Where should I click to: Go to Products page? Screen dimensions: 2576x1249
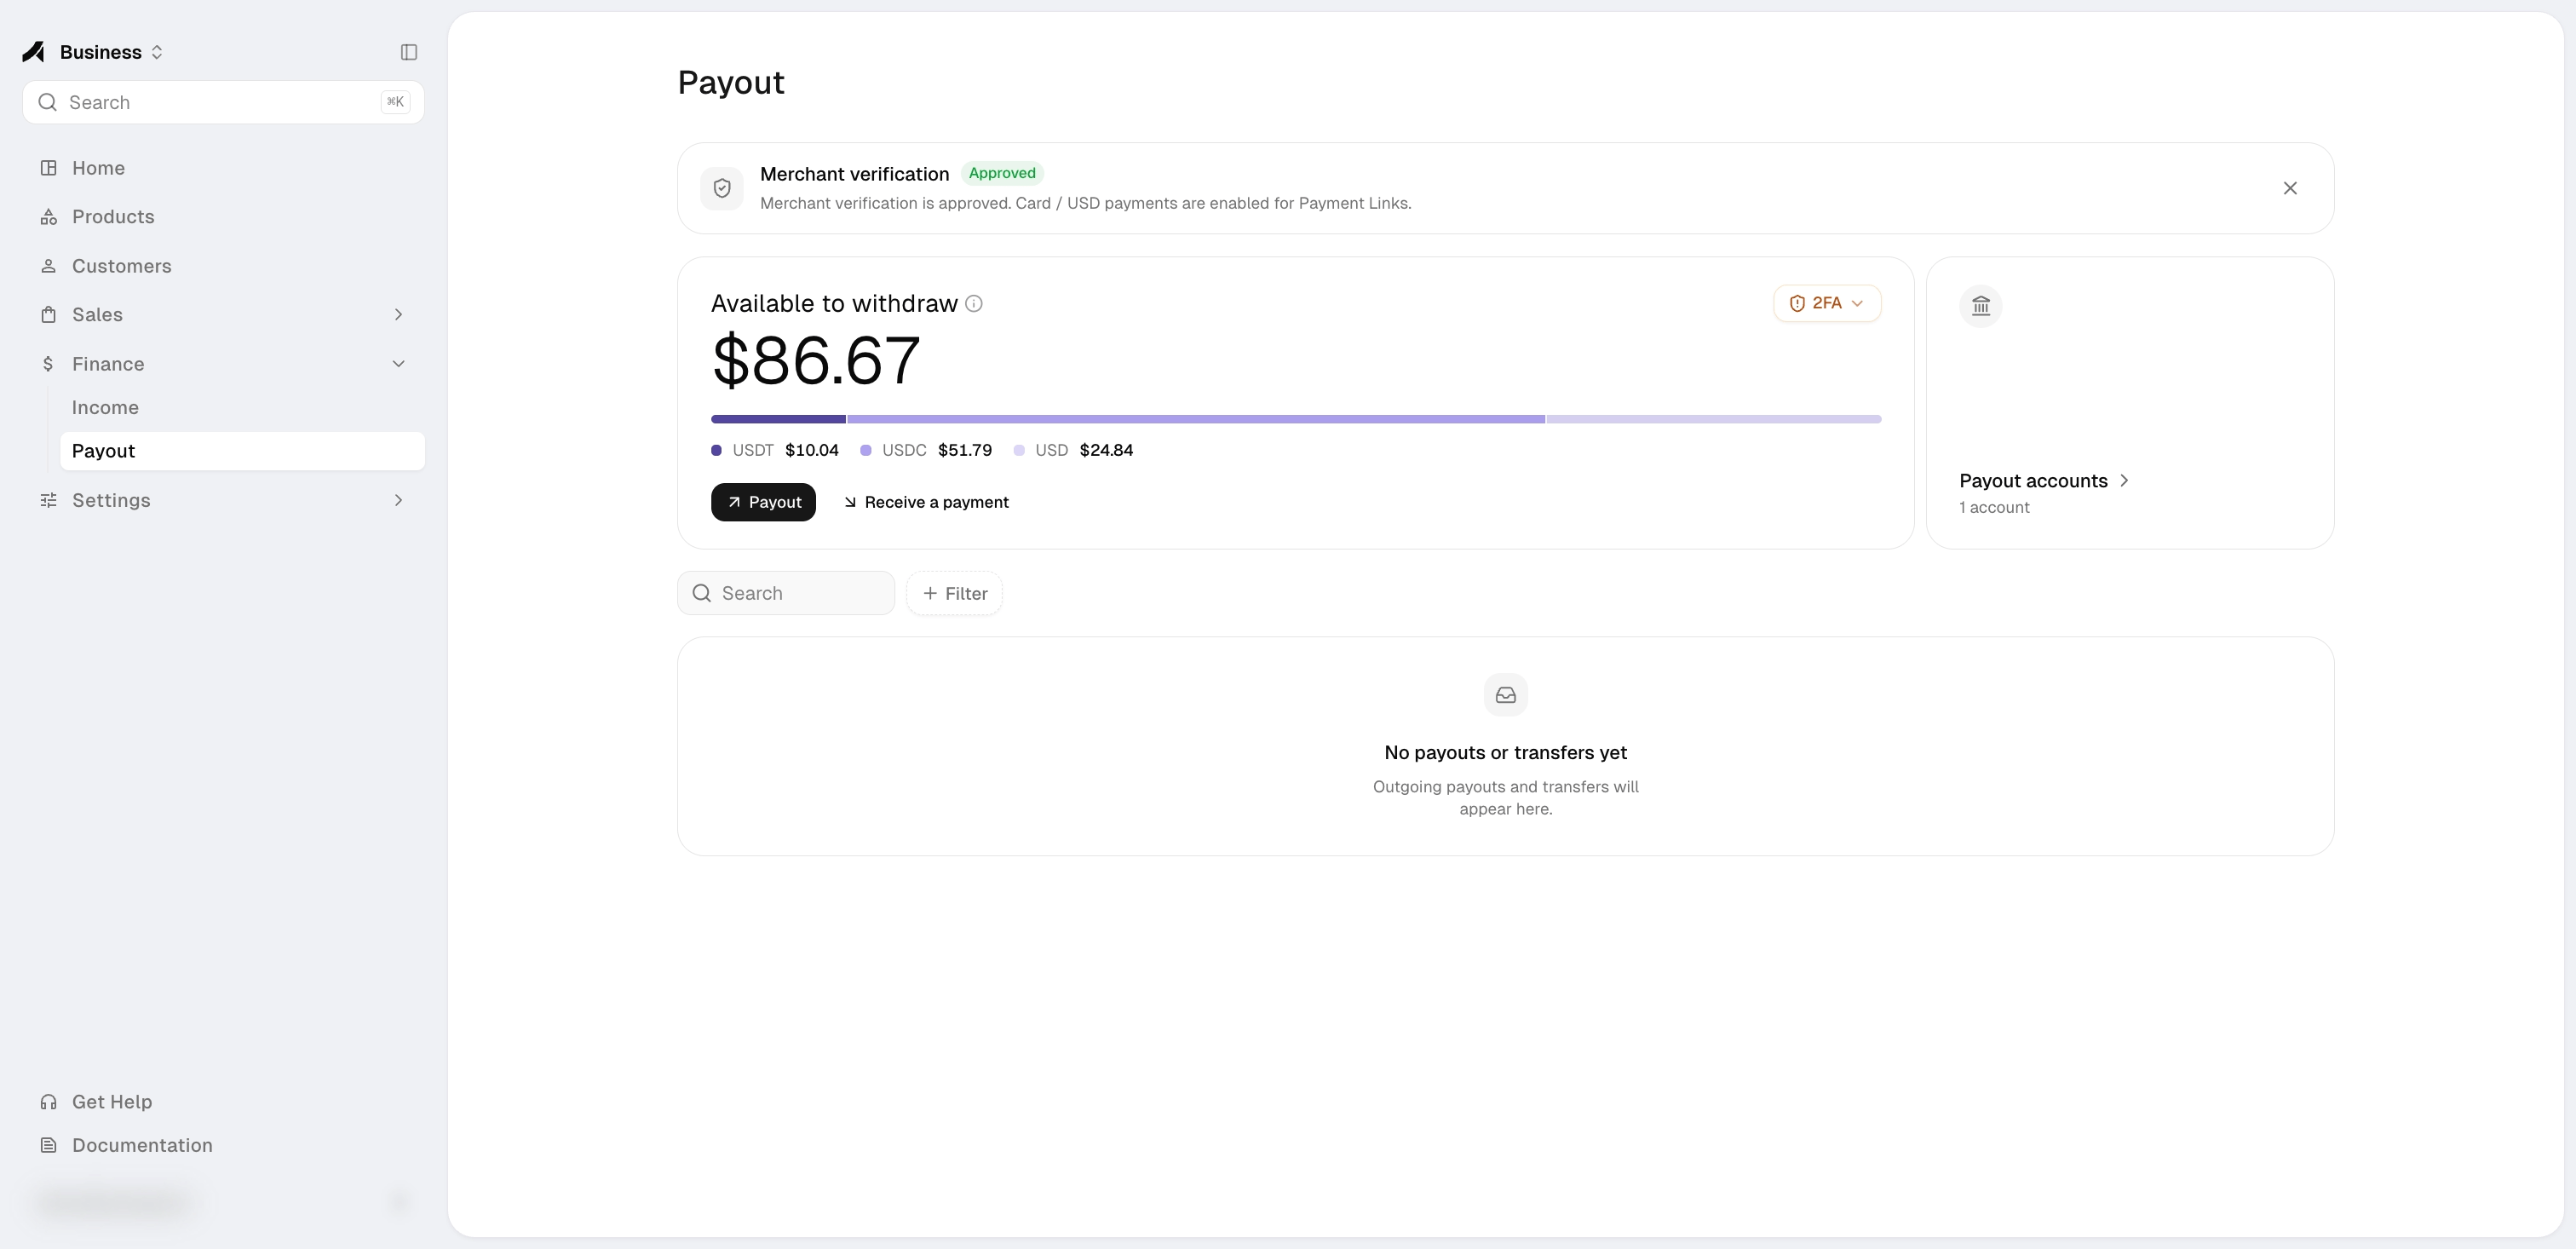[223, 217]
